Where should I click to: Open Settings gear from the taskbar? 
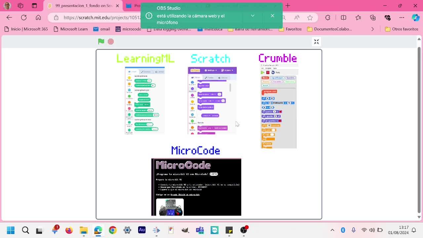[x=127, y=230]
